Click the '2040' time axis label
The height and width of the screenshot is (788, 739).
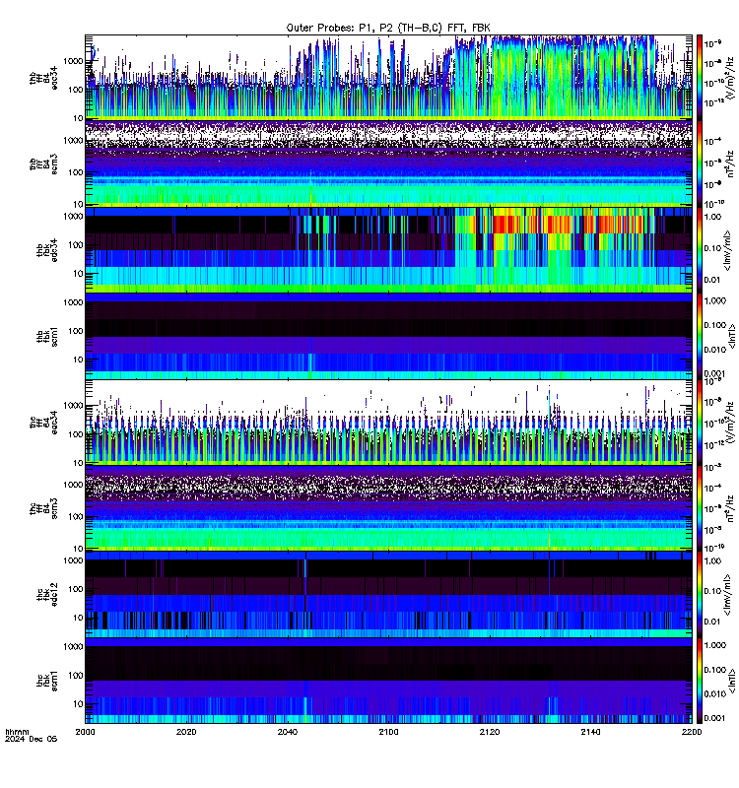pos(288,732)
